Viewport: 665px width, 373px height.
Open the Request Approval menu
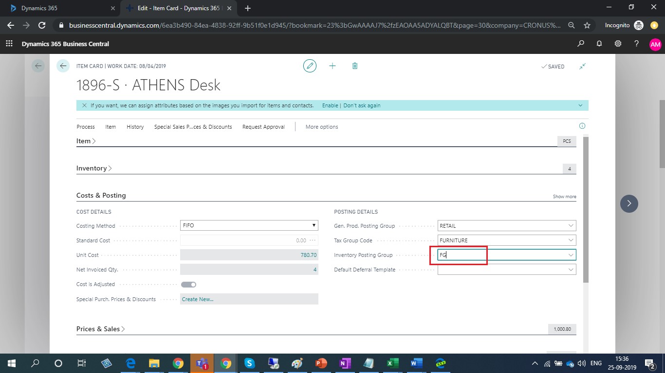263,127
